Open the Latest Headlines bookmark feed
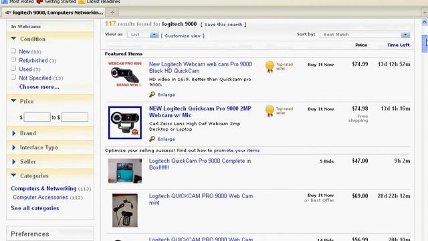The image size is (428, 241). point(100,1)
